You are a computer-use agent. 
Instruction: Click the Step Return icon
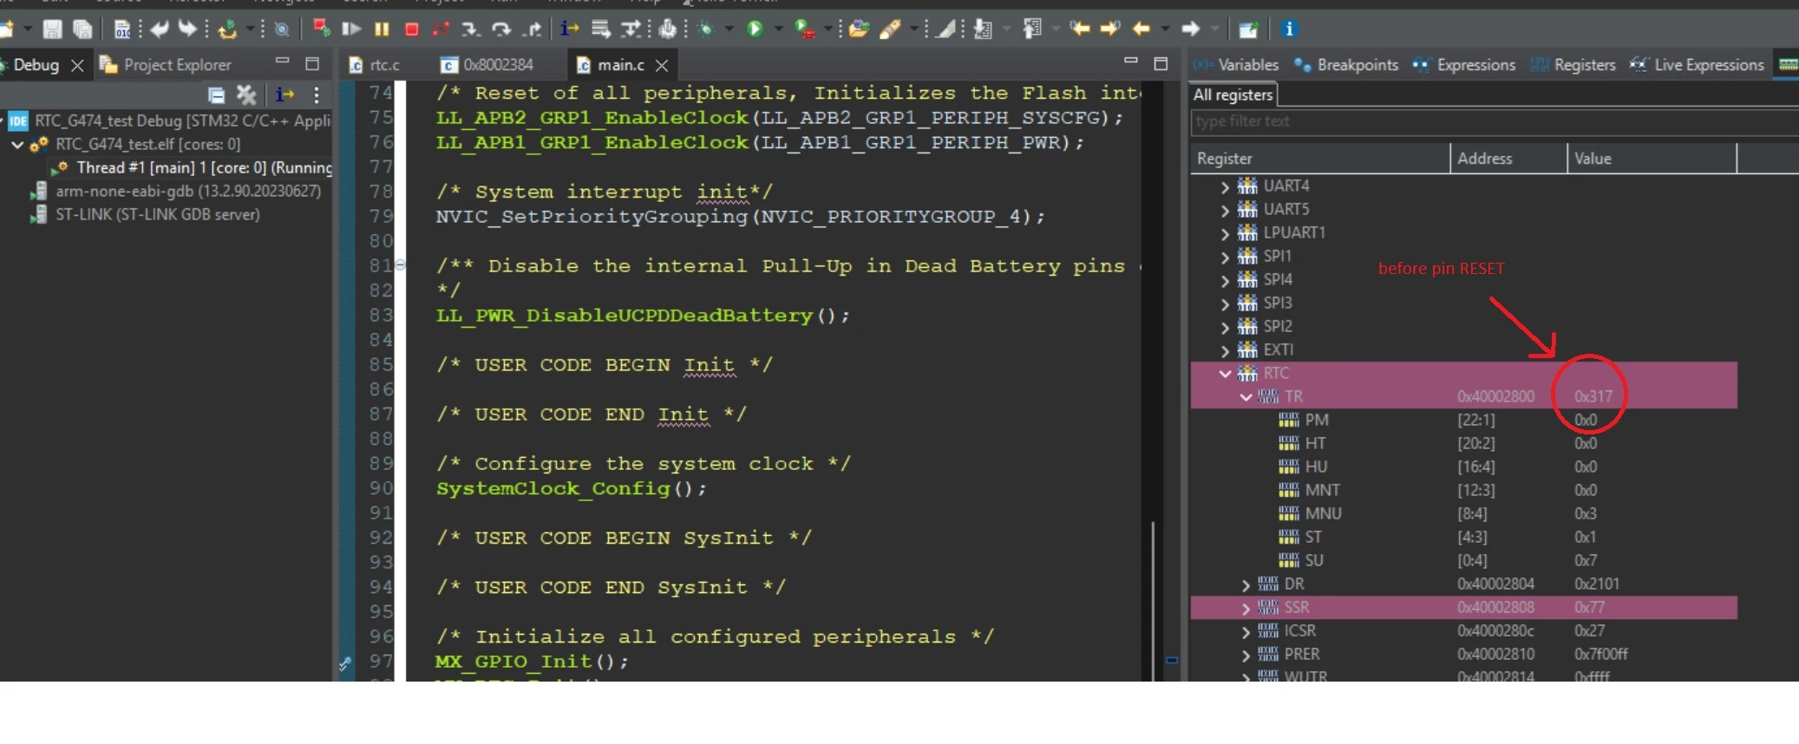[x=532, y=29]
